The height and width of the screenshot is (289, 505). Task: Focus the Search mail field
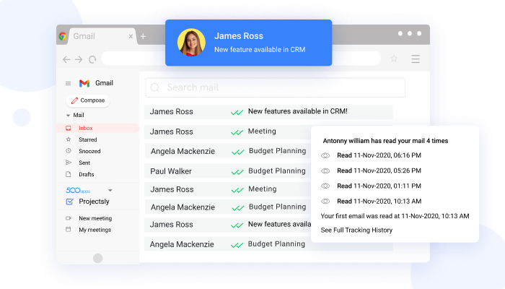[x=275, y=87]
